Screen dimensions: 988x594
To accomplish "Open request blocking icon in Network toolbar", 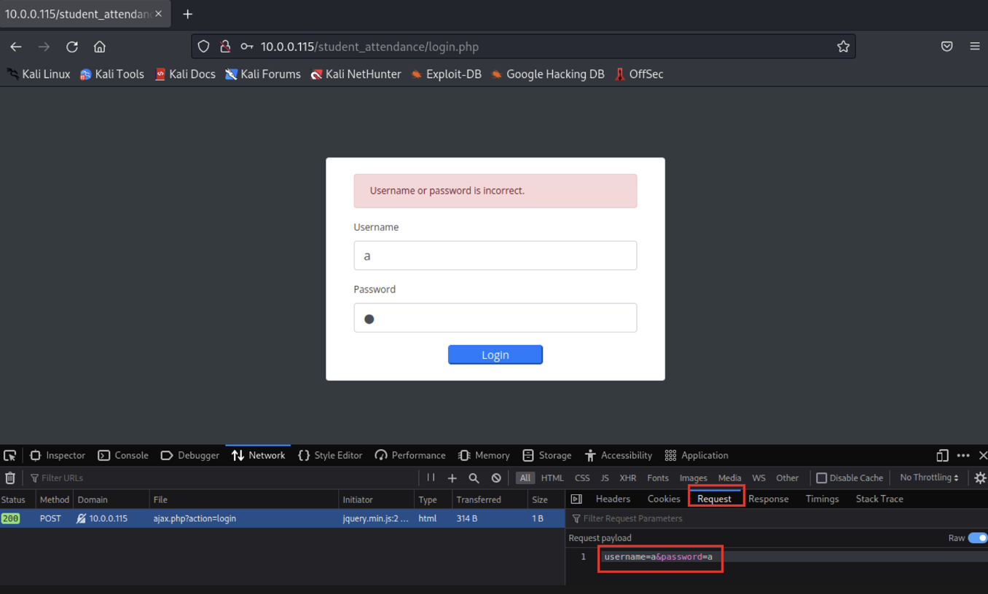I will point(496,478).
